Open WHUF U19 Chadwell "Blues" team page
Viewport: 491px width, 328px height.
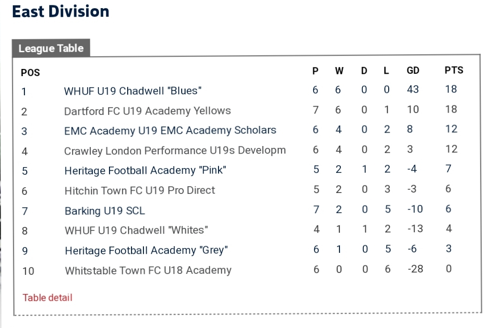pyautogui.click(x=133, y=91)
